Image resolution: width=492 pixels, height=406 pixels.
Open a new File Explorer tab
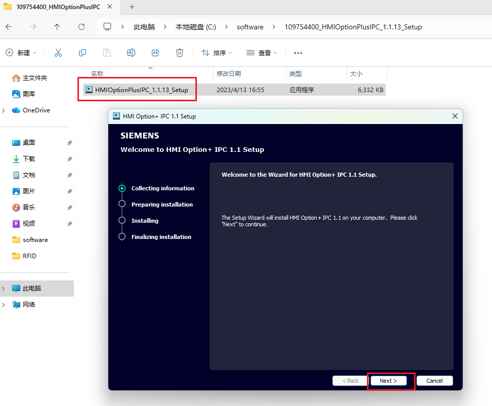click(131, 8)
